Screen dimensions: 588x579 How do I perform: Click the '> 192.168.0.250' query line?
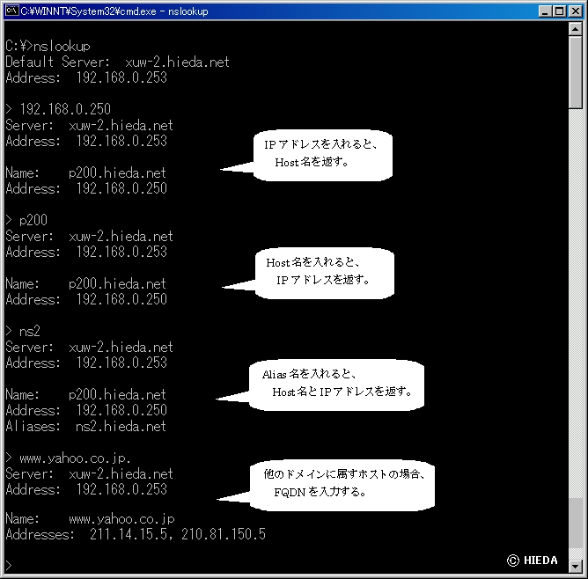point(58,109)
